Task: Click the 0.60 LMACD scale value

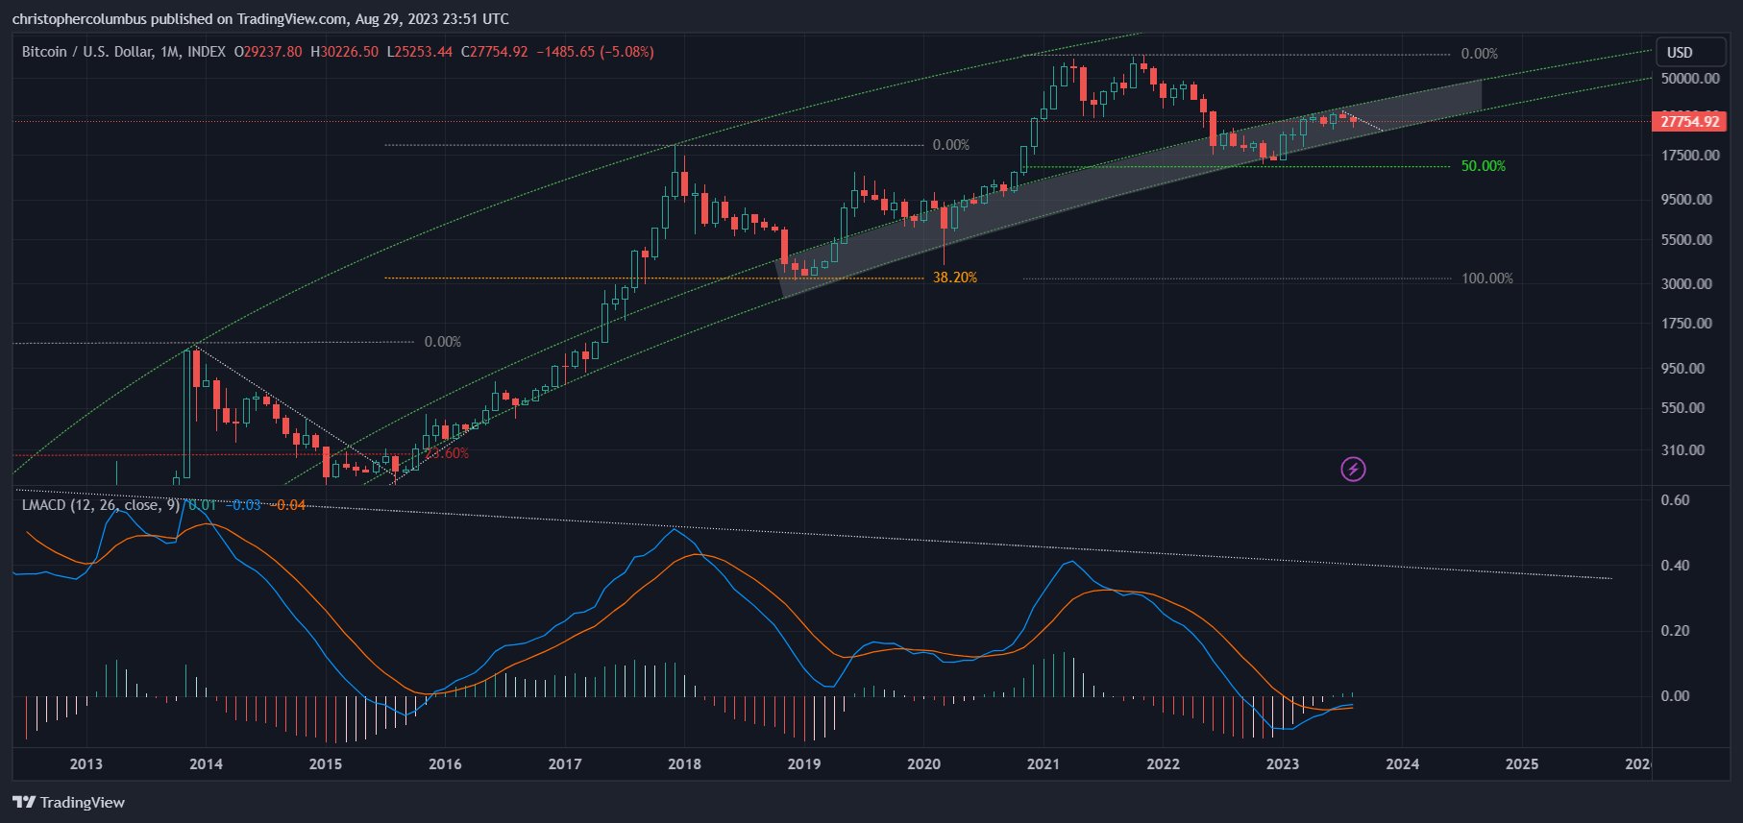Action: tap(1675, 500)
